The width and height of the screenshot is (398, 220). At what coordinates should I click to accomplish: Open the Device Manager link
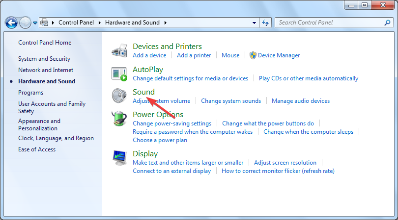click(x=279, y=55)
